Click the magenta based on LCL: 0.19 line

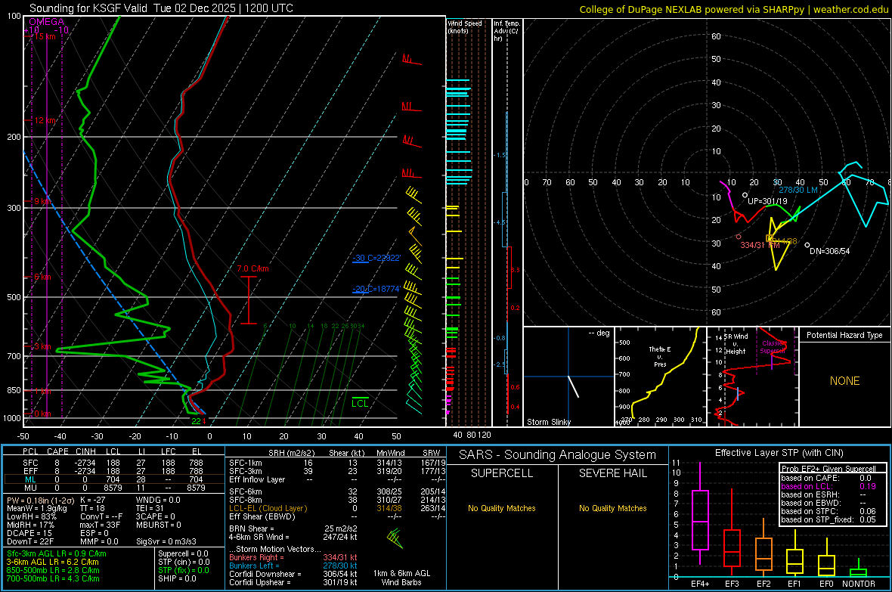click(829, 486)
